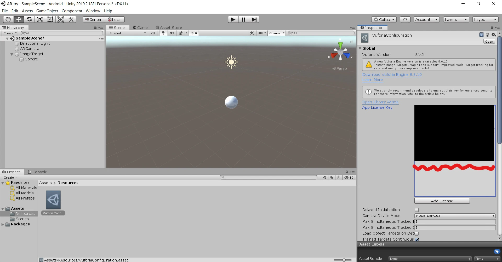
Task: Toggle scene audio
Action: (172, 33)
